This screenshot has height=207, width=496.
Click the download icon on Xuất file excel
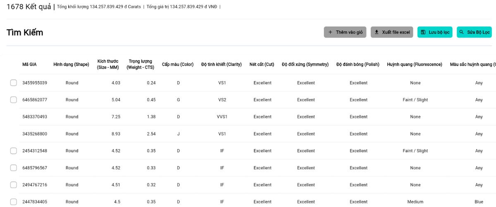[x=377, y=32]
